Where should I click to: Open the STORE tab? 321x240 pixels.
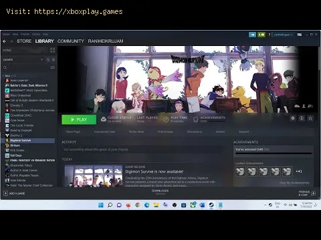(24, 41)
